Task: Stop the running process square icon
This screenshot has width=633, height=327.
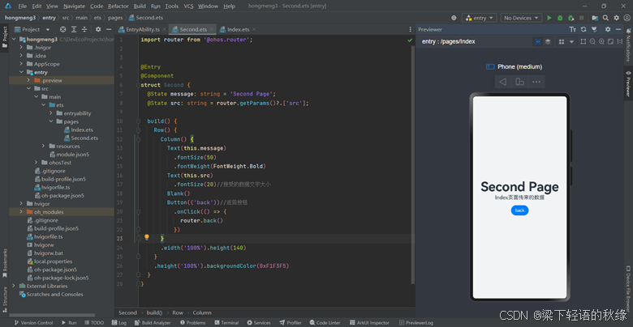Action: 581,18
